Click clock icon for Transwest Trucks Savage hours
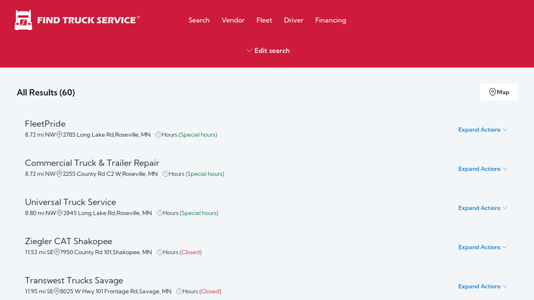 (x=180, y=291)
